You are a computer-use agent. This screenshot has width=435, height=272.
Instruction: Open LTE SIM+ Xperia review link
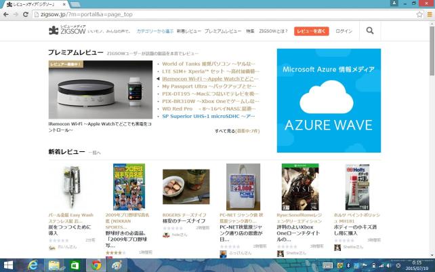point(211,71)
